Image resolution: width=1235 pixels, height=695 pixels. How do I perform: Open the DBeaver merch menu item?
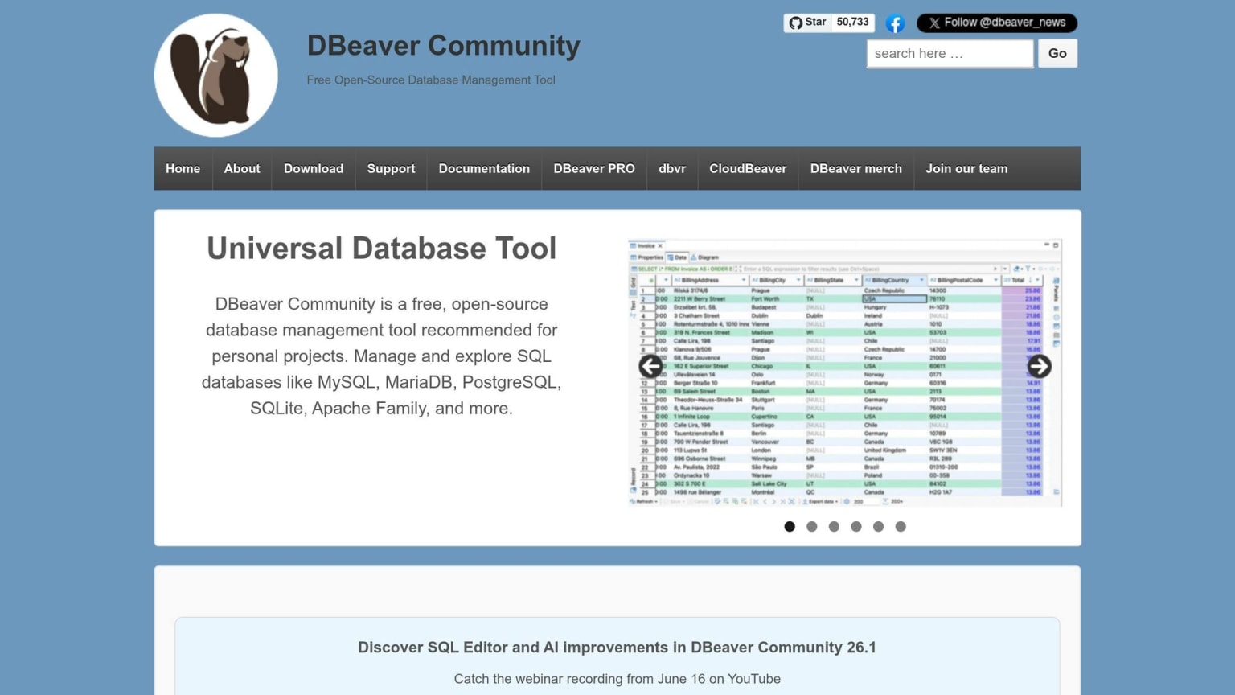[856, 168]
